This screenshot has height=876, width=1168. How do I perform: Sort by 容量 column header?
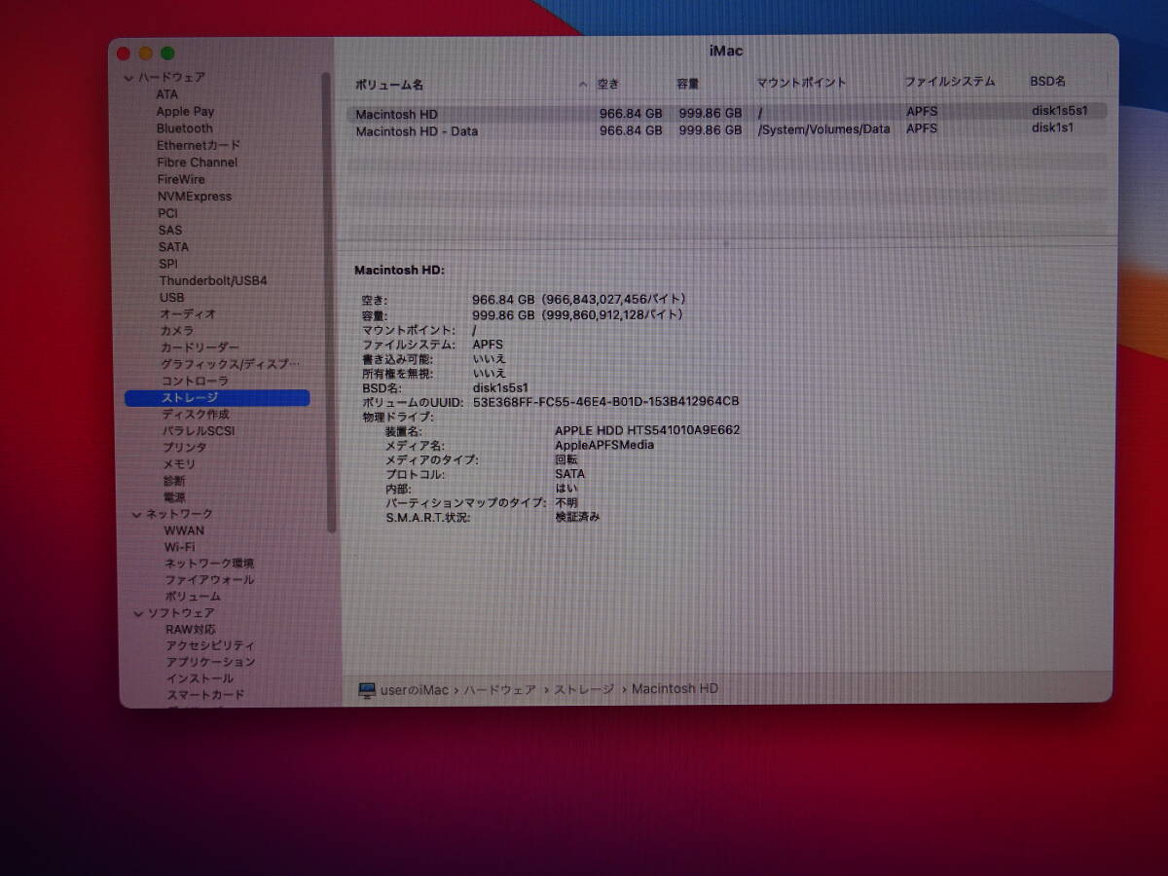[688, 84]
